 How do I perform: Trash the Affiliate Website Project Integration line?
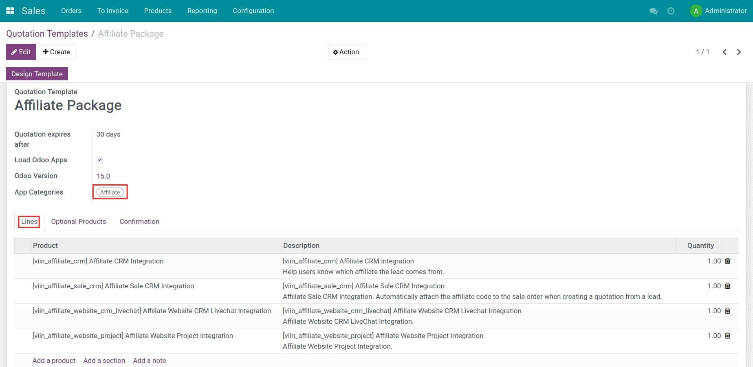pos(727,336)
